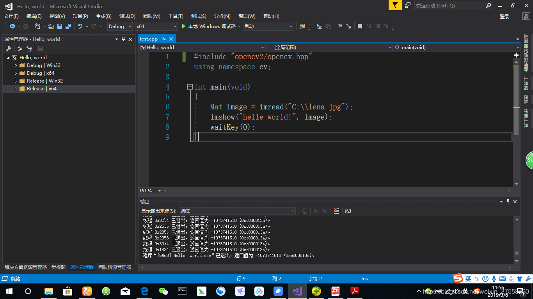Image resolution: width=533 pixels, height=299 pixels.
Task: Click the Comment Selection toolbar icon
Action: tap(339, 26)
